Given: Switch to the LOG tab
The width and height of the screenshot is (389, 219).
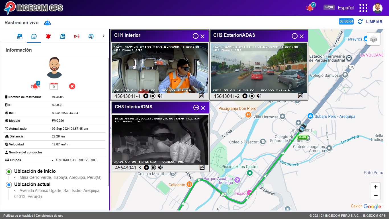Looking at the screenshot, I should 62,36.
